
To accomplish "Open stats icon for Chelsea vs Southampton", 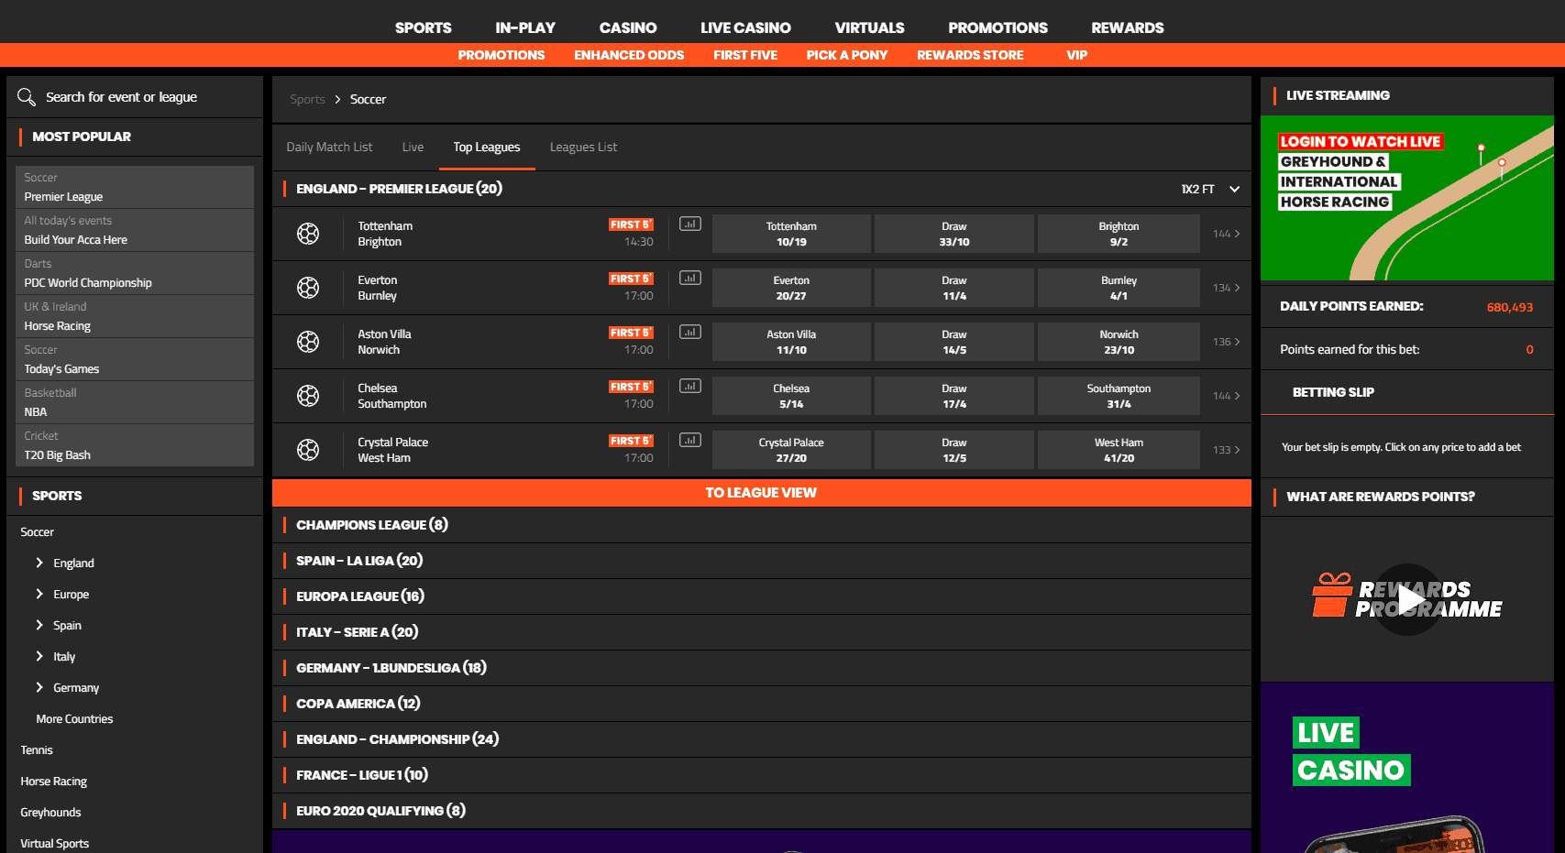I will (x=690, y=386).
